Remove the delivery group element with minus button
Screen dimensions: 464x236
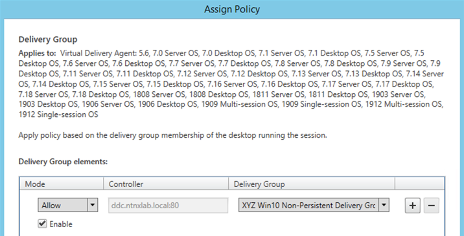click(x=431, y=205)
